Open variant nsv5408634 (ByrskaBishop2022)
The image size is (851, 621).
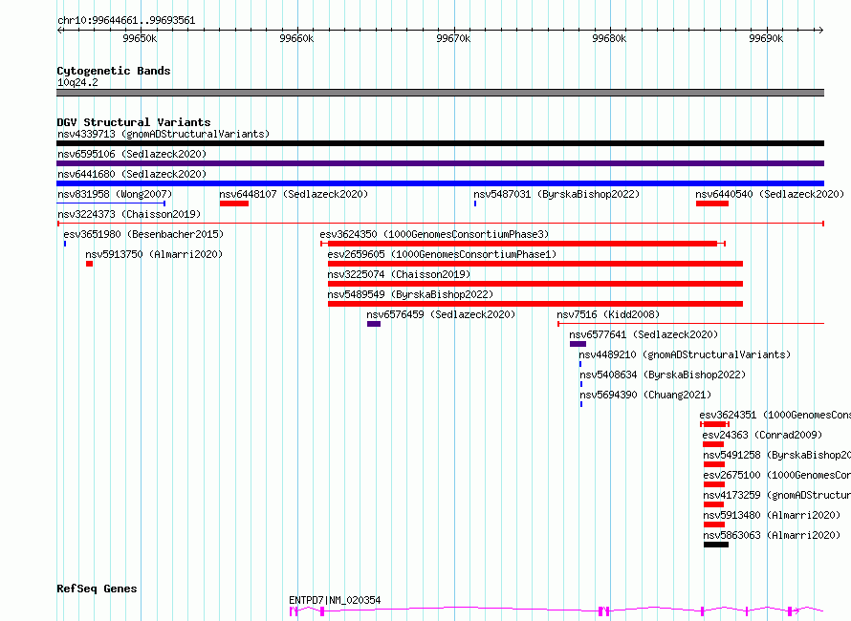pos(663,375)
